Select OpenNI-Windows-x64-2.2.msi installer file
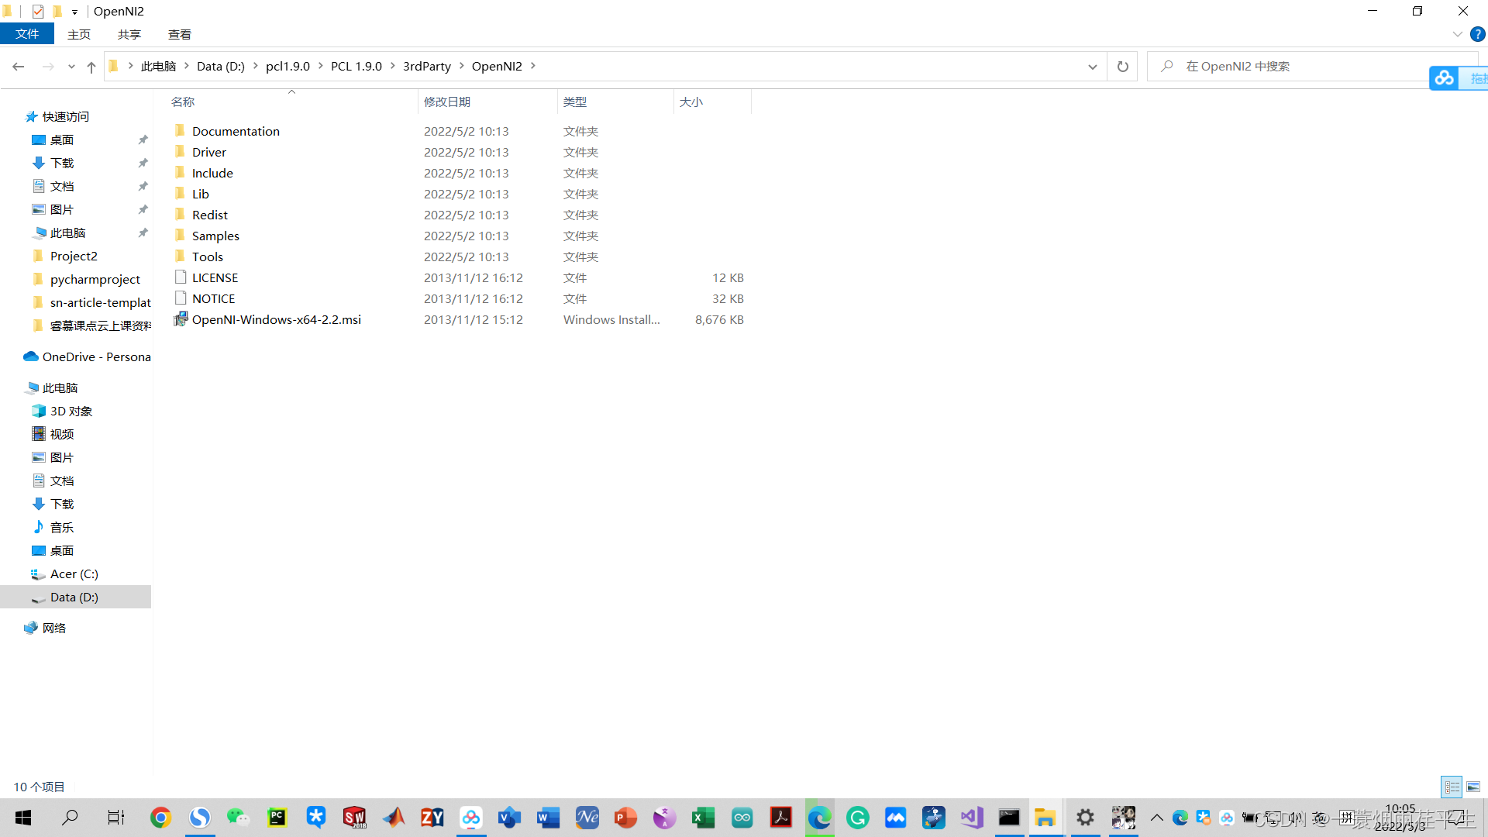The image size is (1488, 837). pos(276,319)
